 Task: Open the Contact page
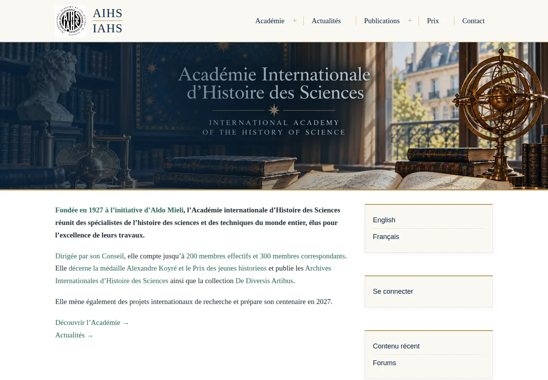473,21
